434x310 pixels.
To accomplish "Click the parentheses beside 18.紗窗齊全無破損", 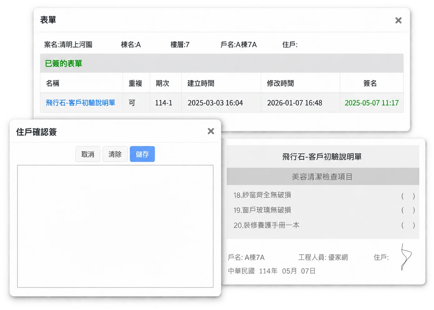I will 408,196.
